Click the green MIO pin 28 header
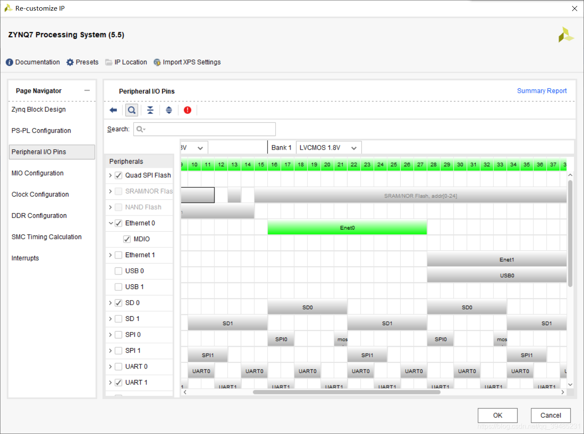Viewport: 584px width, 434px height. point(433,165)
